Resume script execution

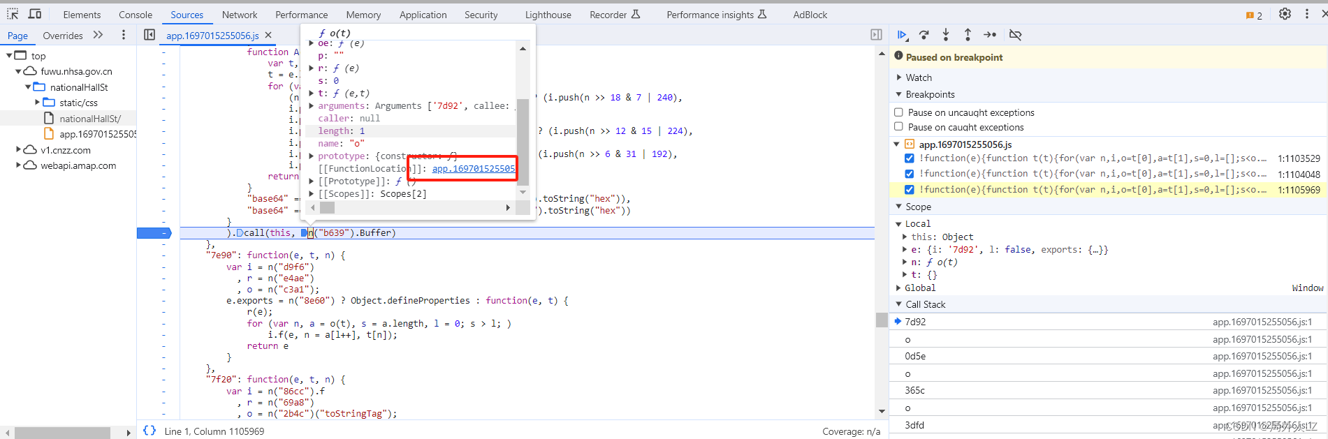(902, 35)
